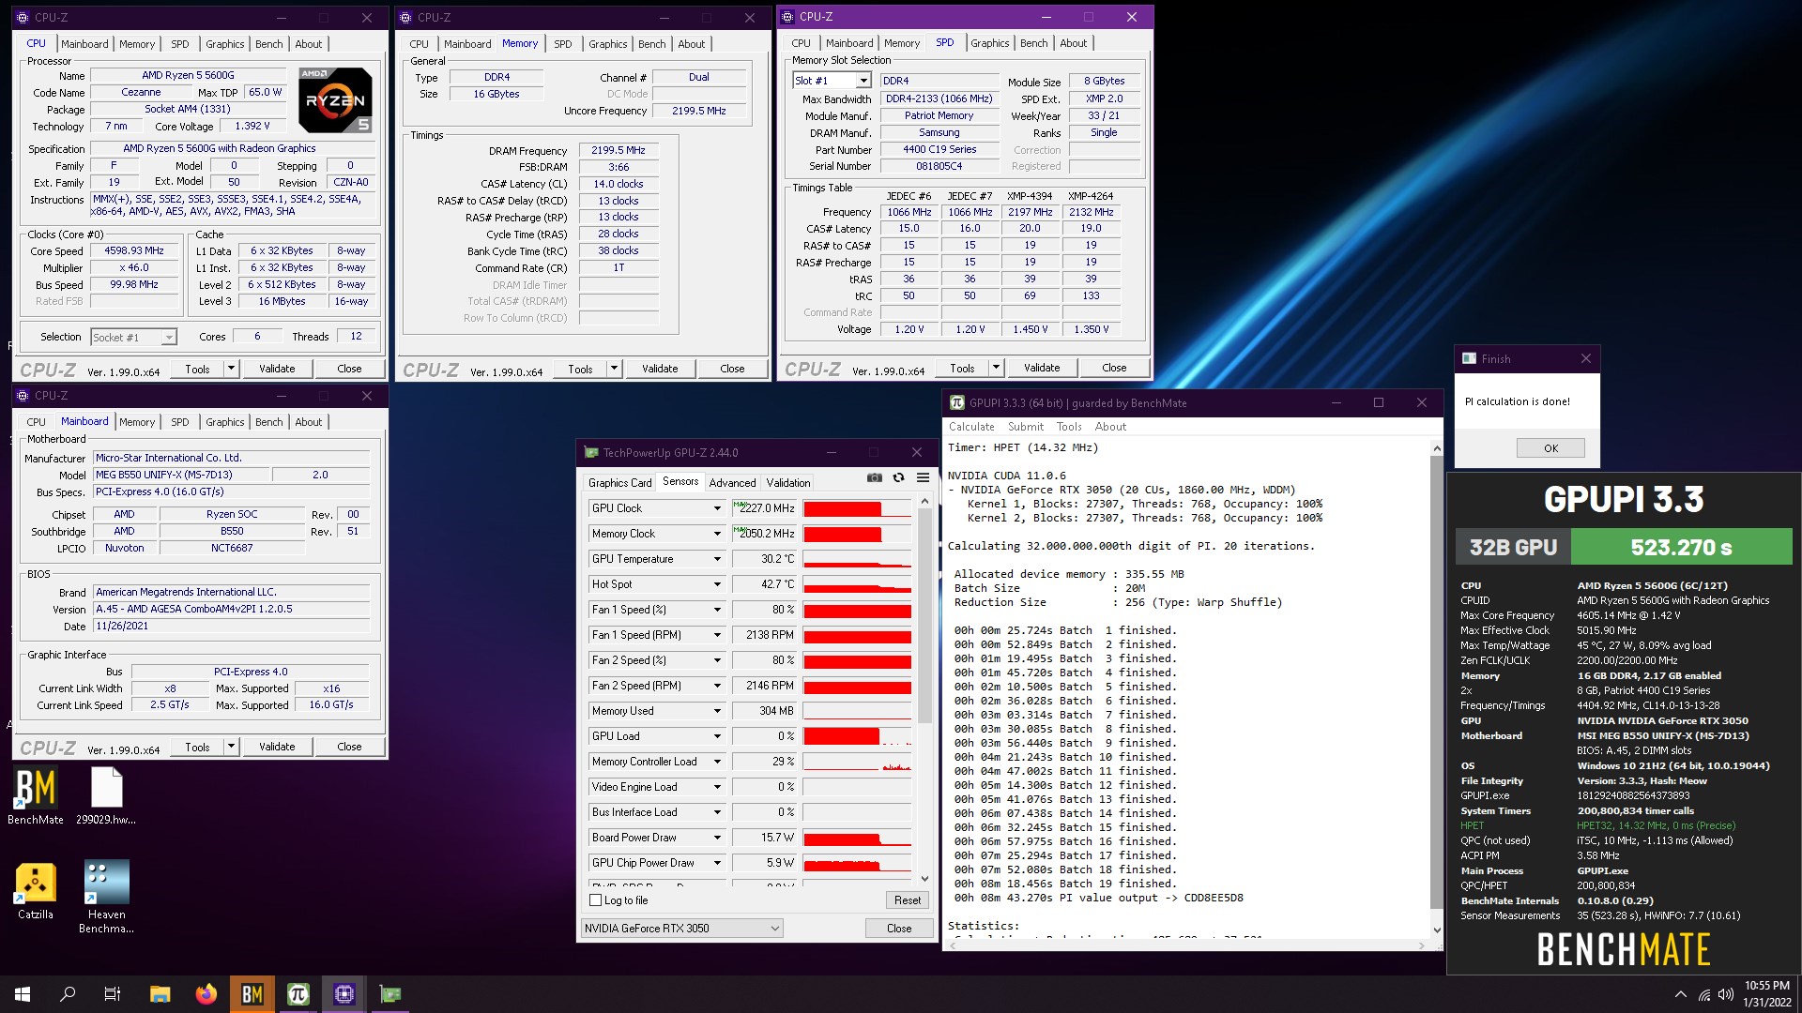Open Firefox from taskbar
This screenshot has width=1802, height=1013.
point(206,994)
